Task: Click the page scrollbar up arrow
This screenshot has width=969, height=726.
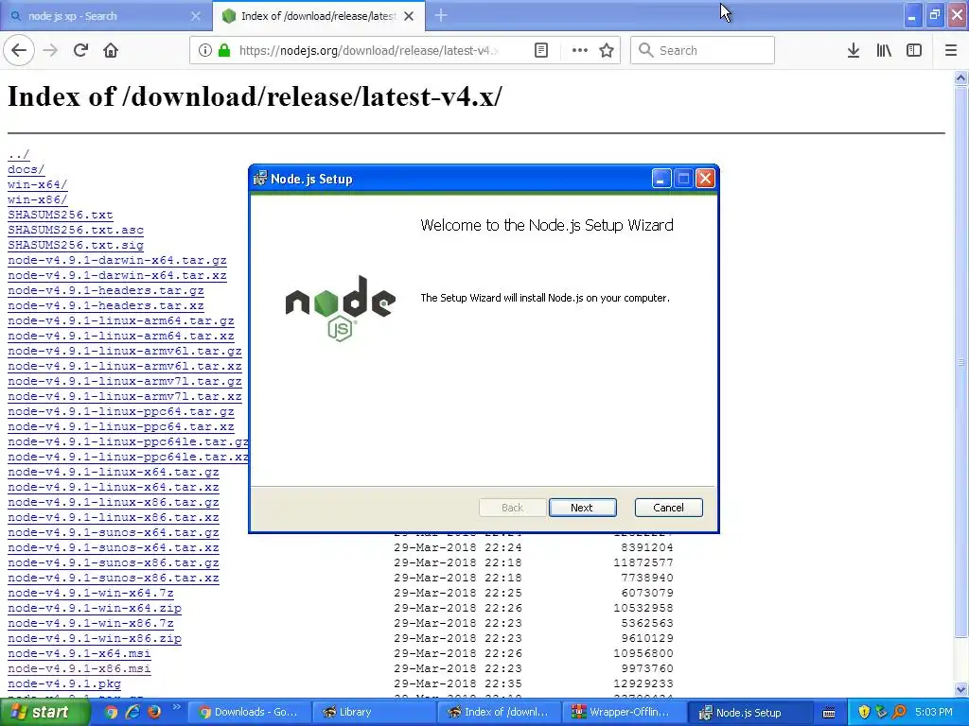Action: tap(961, 78)
